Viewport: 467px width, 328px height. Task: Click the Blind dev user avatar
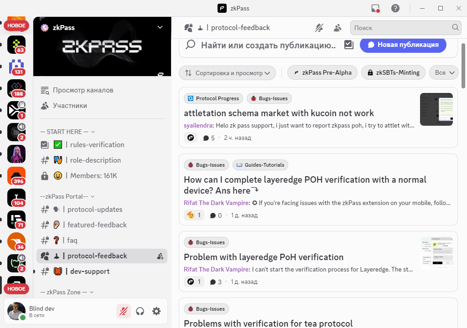click(16, 311)
